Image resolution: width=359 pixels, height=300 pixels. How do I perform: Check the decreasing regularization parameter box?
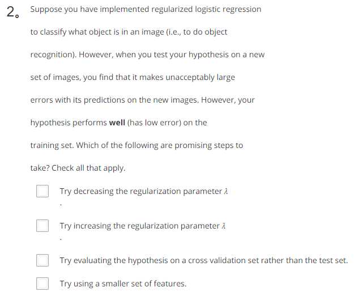point(42,191)
